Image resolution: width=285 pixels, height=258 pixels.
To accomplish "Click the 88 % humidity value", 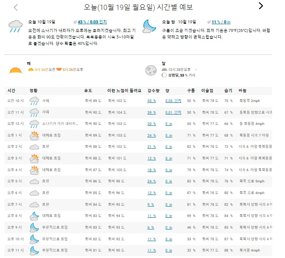I will (228, 250).
